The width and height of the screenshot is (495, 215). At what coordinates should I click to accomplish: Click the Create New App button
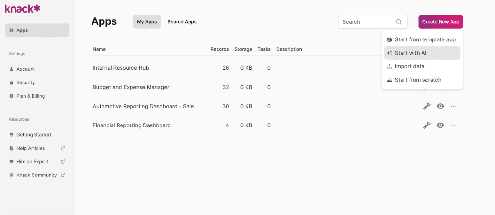coord(441,22)
